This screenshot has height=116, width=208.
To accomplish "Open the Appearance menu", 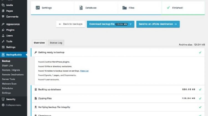I will pos(13,24).
